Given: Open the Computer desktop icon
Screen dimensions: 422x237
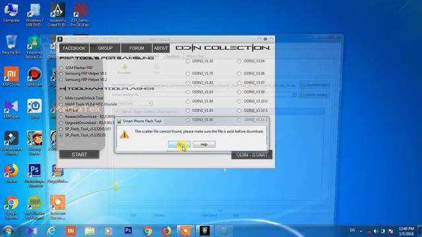Looking at the screenshot, I should tap(11, 13).
